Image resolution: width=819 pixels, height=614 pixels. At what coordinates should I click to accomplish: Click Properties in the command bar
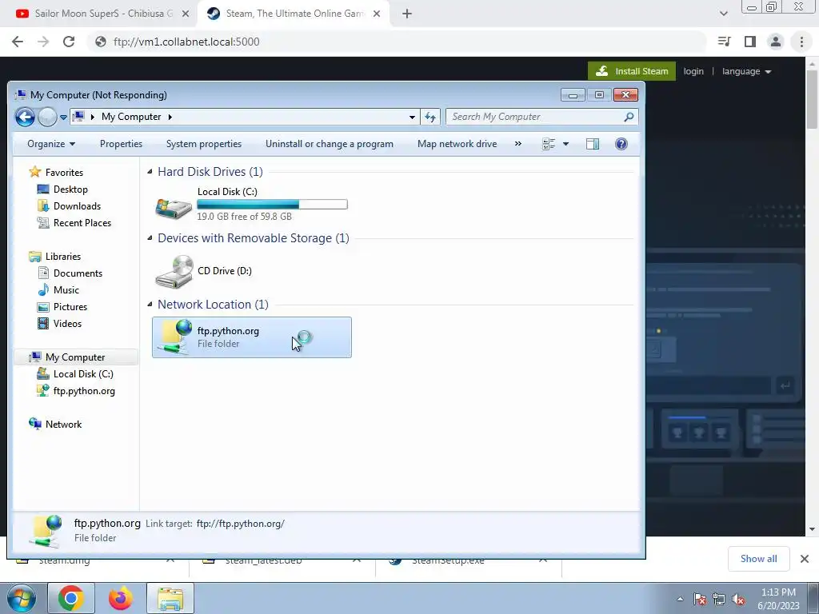point(122,144)
